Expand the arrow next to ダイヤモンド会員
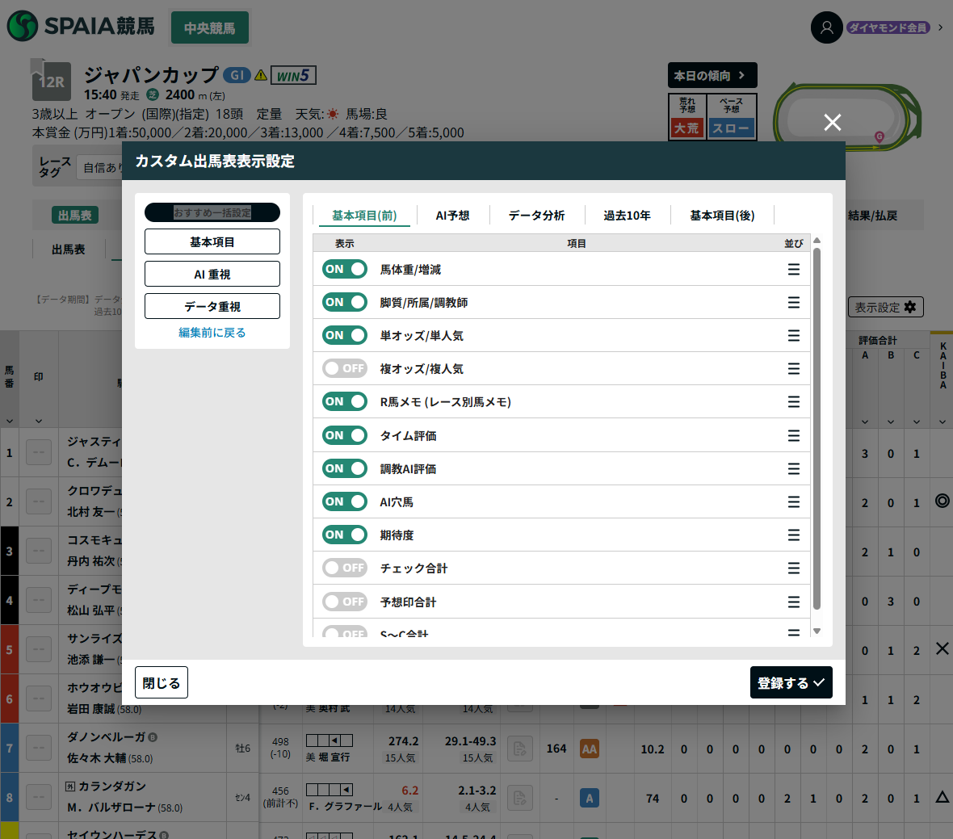This screenshot has height=839, width=953. [940, 27]
